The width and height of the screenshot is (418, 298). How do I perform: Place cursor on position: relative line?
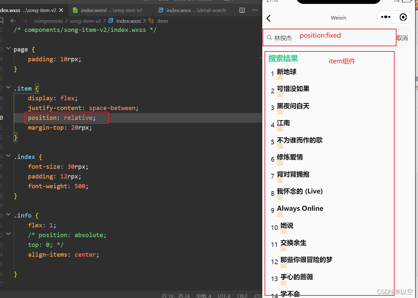pyautogui.click(x=62, y=118)
